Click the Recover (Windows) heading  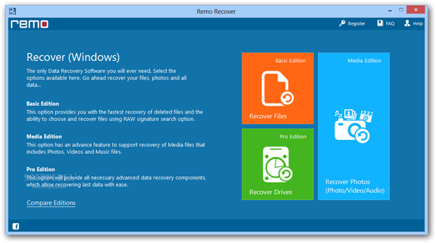[x=73, y=57]
